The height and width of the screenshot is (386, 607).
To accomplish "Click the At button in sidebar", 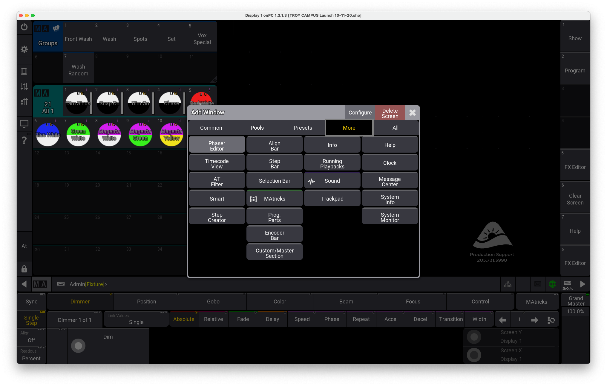I will [x=24, y=246].
